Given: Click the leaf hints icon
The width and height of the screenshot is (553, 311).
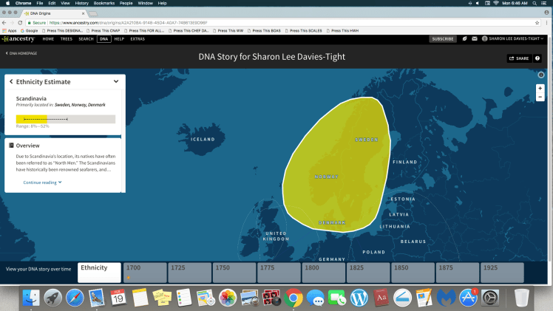Looking at the screenshot, I should [464, 38].
